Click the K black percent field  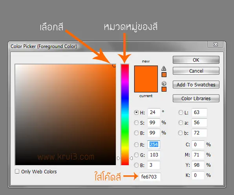click(198, 175)
